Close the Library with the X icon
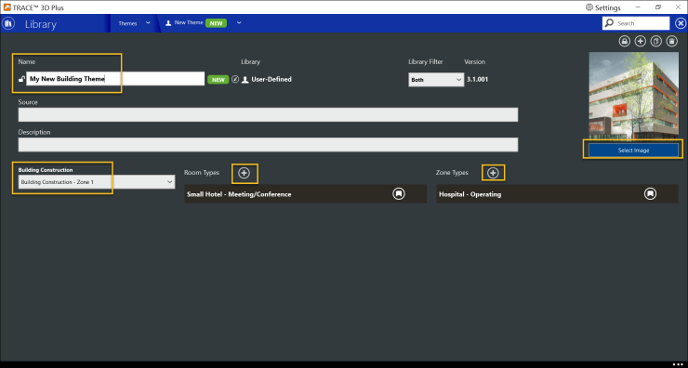The width and height of the screenshot is (688, 368). pyautogui.click(x=681, y=23)
